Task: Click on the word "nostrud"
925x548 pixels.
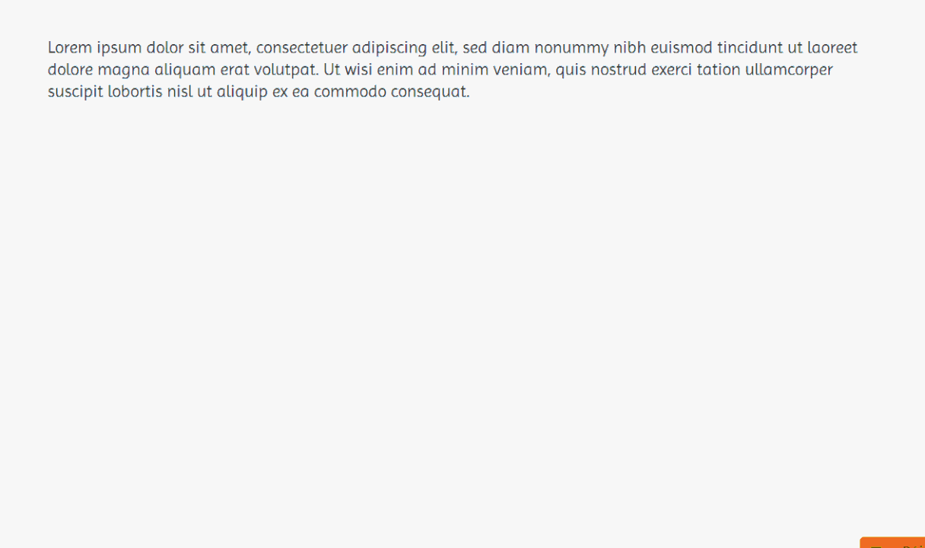Action: (x=618, y=70)
